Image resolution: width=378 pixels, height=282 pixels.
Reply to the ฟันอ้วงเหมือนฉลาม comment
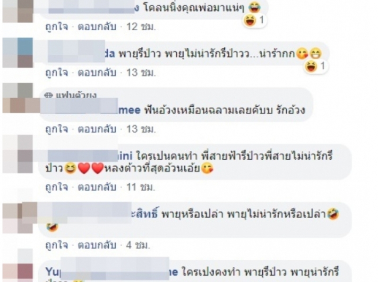[97, 129]
